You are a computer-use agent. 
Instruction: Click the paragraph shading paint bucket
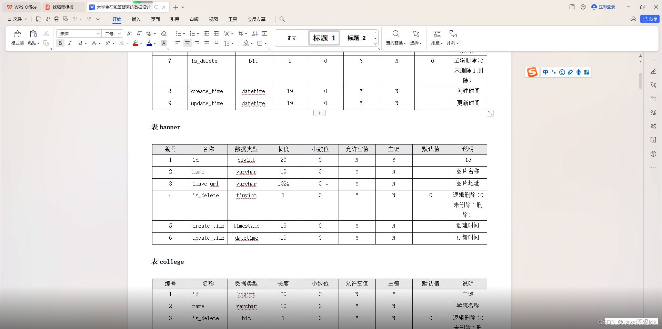pyautogui.click(x=246, y=43)
